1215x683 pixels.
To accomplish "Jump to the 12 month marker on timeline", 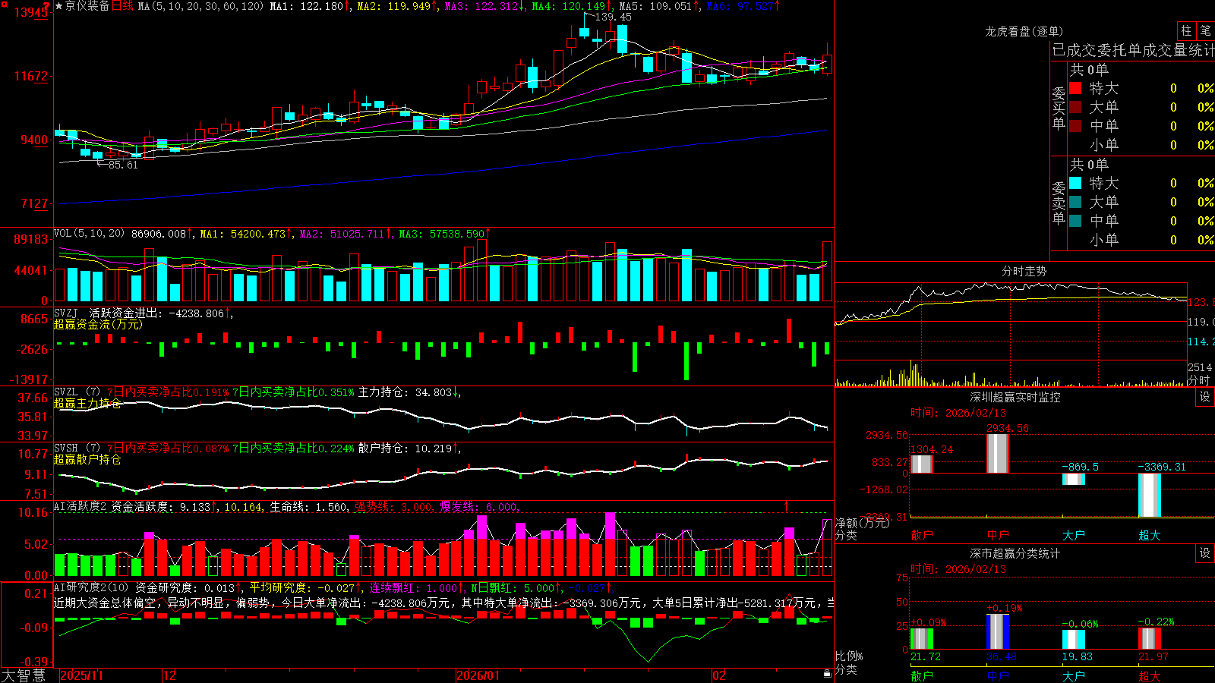I will pos(169,675).
